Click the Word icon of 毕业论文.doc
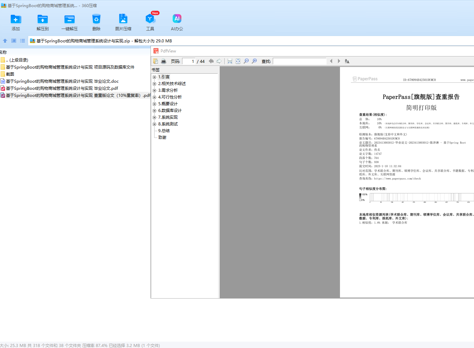This screenshot has height=348, width=474. pyautogui.click(x=3, y=81)
